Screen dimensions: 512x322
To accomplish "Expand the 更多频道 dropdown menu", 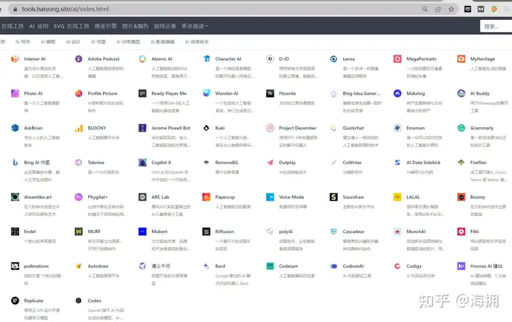I will (x=195, y=26).
